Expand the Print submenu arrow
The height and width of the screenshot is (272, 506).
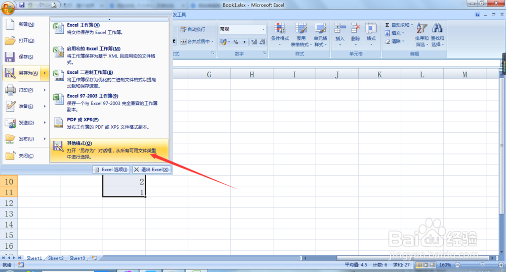[45, 90]
